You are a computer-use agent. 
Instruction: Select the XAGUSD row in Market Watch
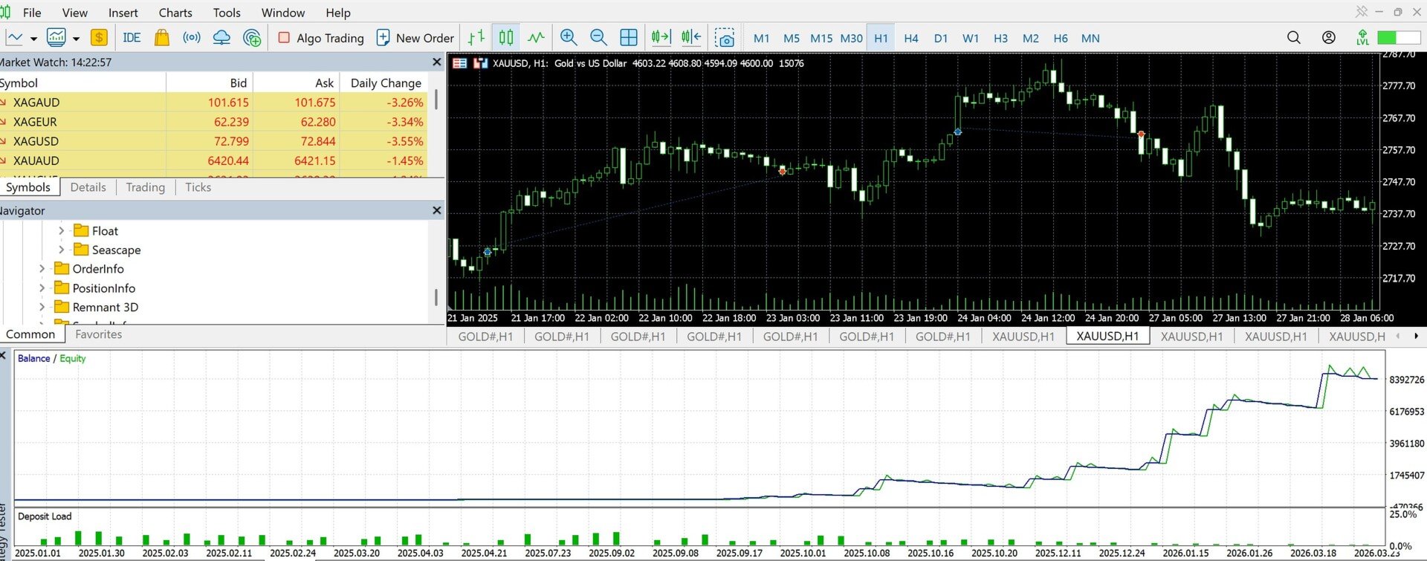214,141
